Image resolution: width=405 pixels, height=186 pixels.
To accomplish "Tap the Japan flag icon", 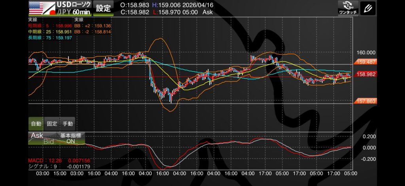I will (48, 11).
